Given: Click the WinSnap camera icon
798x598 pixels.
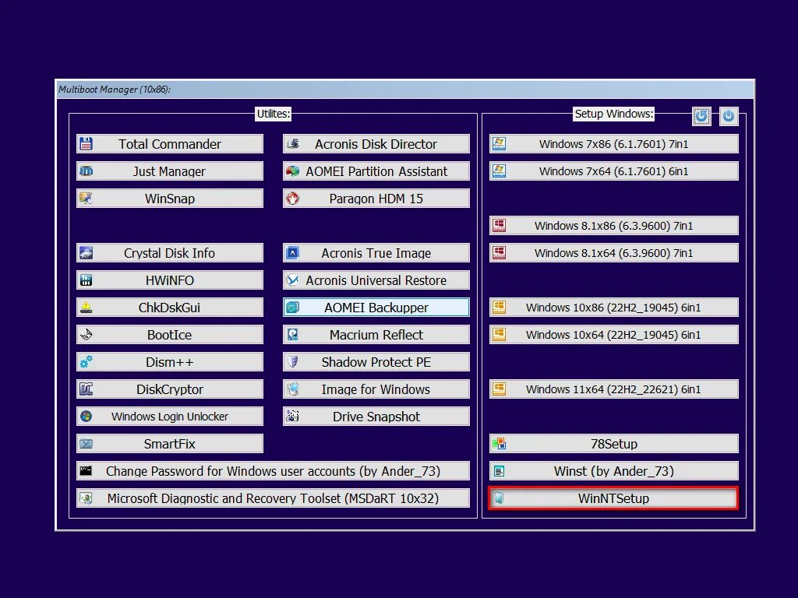Looking at the screenshot, I should pos(86,198).
